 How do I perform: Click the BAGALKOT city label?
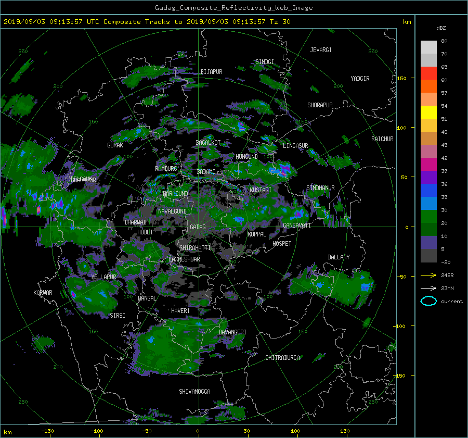(x=208, y=143)
